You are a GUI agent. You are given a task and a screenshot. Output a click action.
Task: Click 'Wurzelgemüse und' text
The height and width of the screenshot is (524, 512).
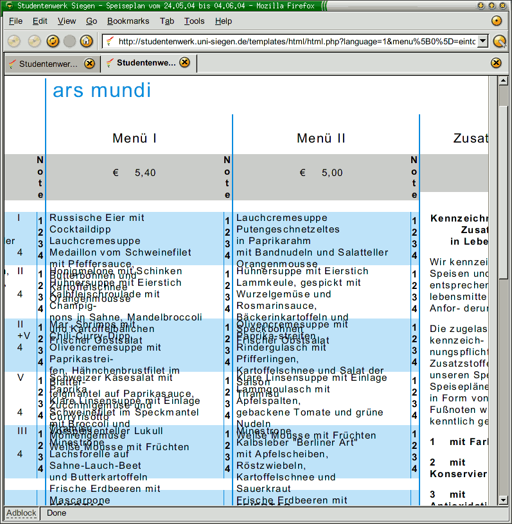283,294
